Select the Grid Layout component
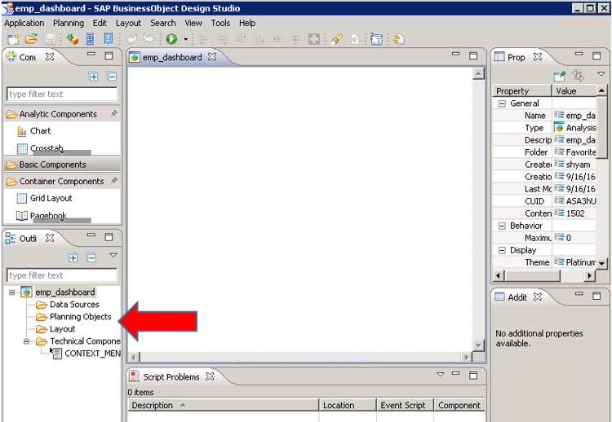Image resolution: width=612 pixels, height=422 pixels. pyautogui.click(x=51, y=198)
